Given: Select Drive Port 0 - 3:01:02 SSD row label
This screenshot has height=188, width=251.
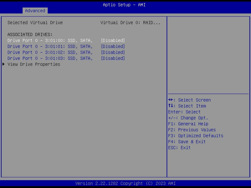Looking at the screenshot, I should tap(50, 52).
